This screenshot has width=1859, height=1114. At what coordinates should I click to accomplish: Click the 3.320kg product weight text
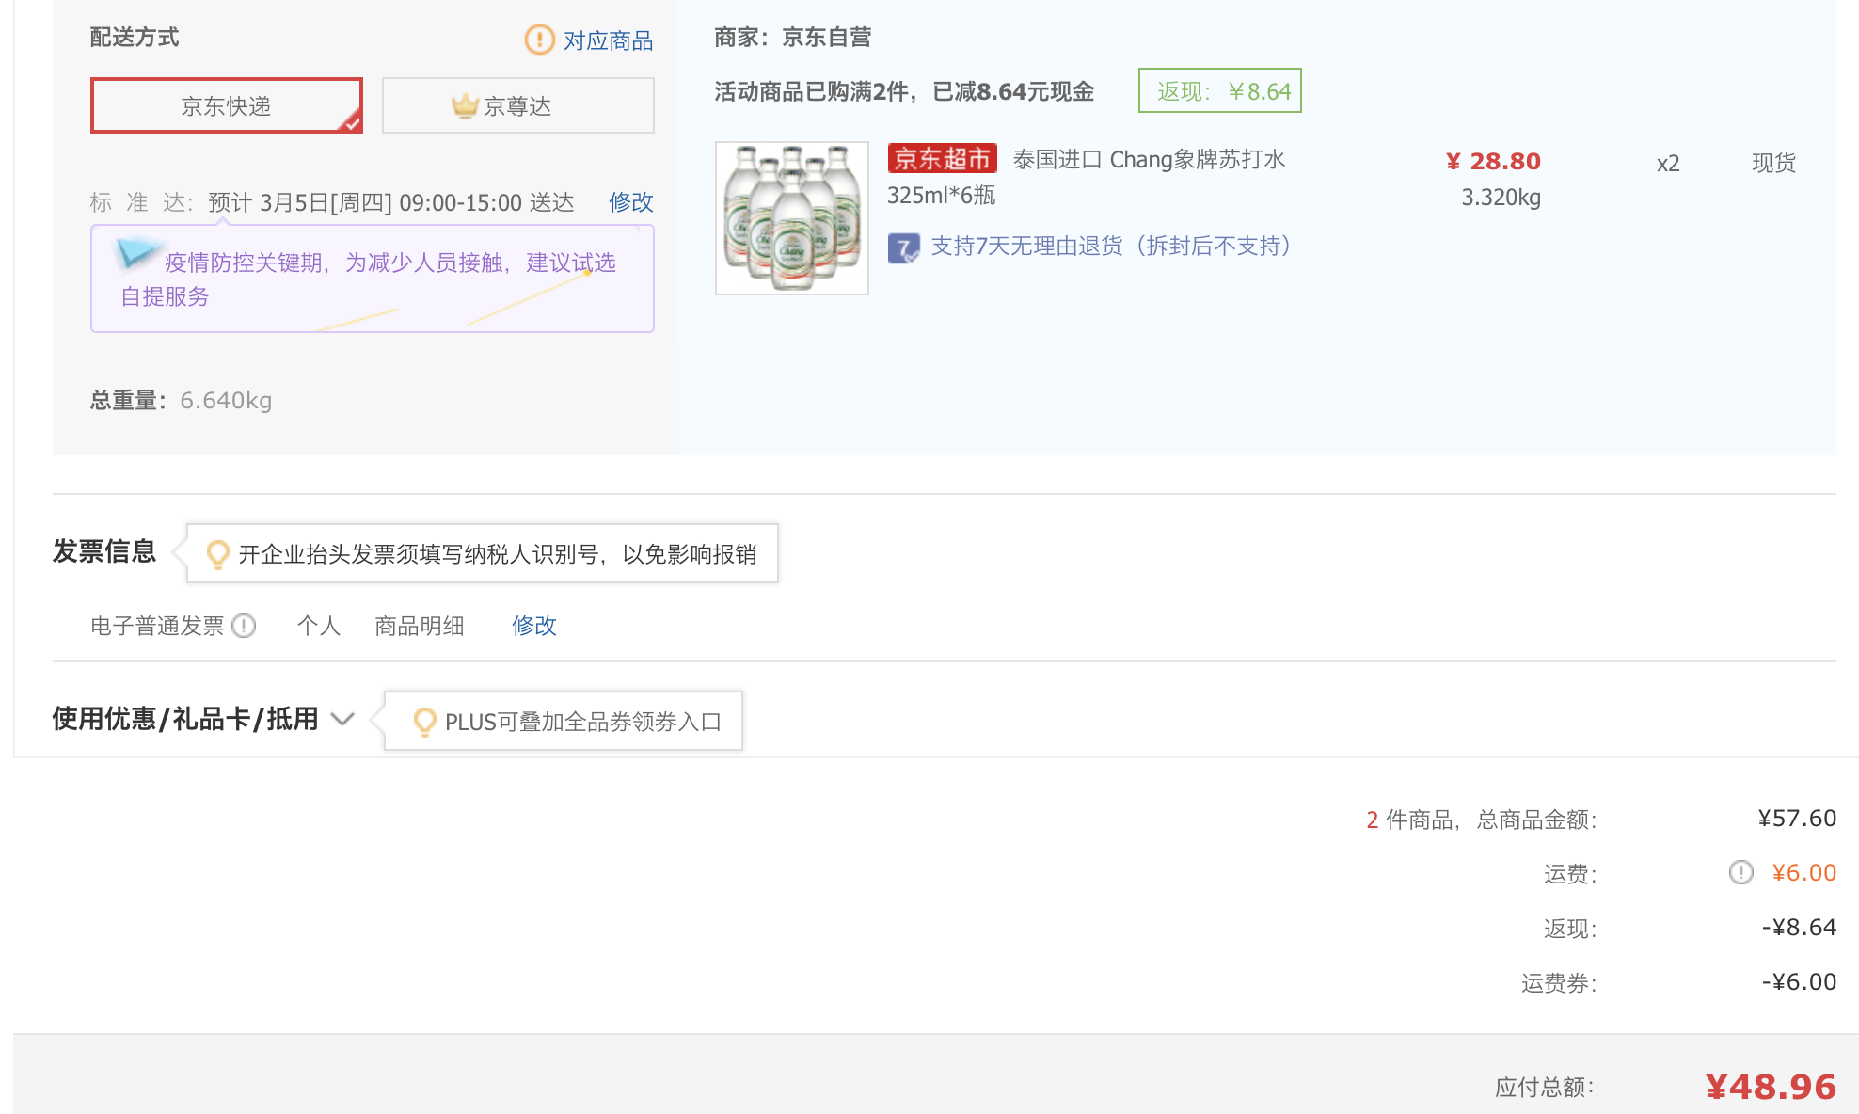(x=1501, y=198)
